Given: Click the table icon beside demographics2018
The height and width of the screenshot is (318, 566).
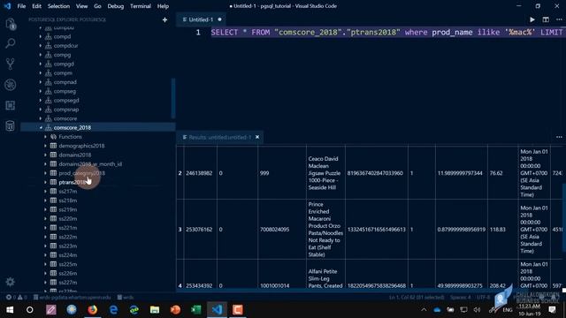Looking at the screenshot, I should (x=53, y=146).
